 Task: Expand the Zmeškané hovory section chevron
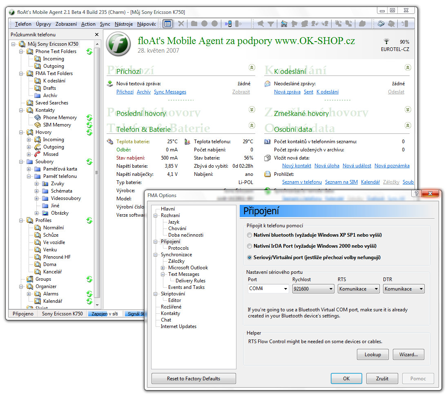408,110
